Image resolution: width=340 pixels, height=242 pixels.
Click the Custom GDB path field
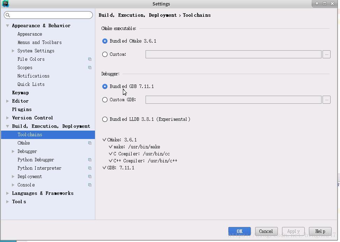(x=233, y=100)
